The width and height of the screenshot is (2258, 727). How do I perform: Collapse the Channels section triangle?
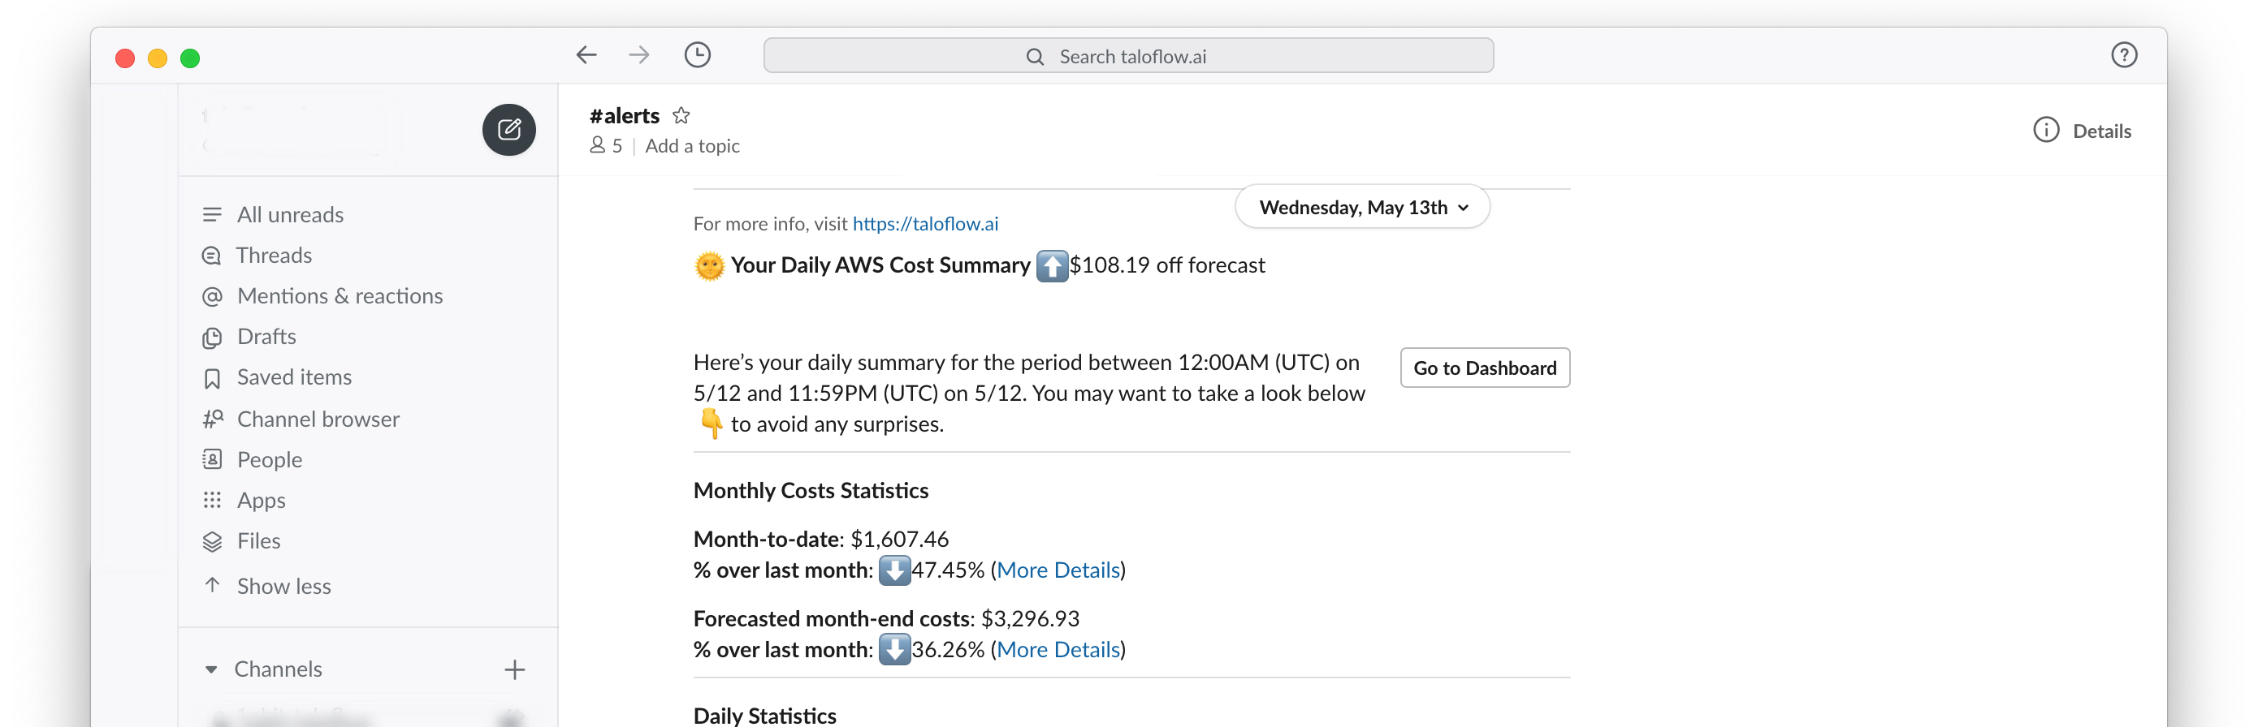[210, 669]
